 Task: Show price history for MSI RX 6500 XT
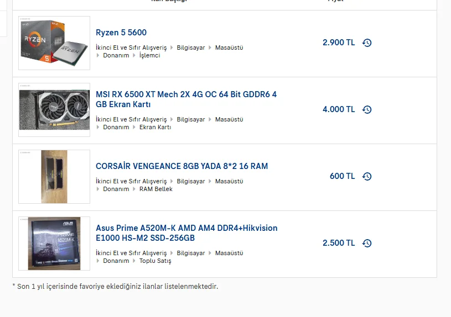point(367,109)
